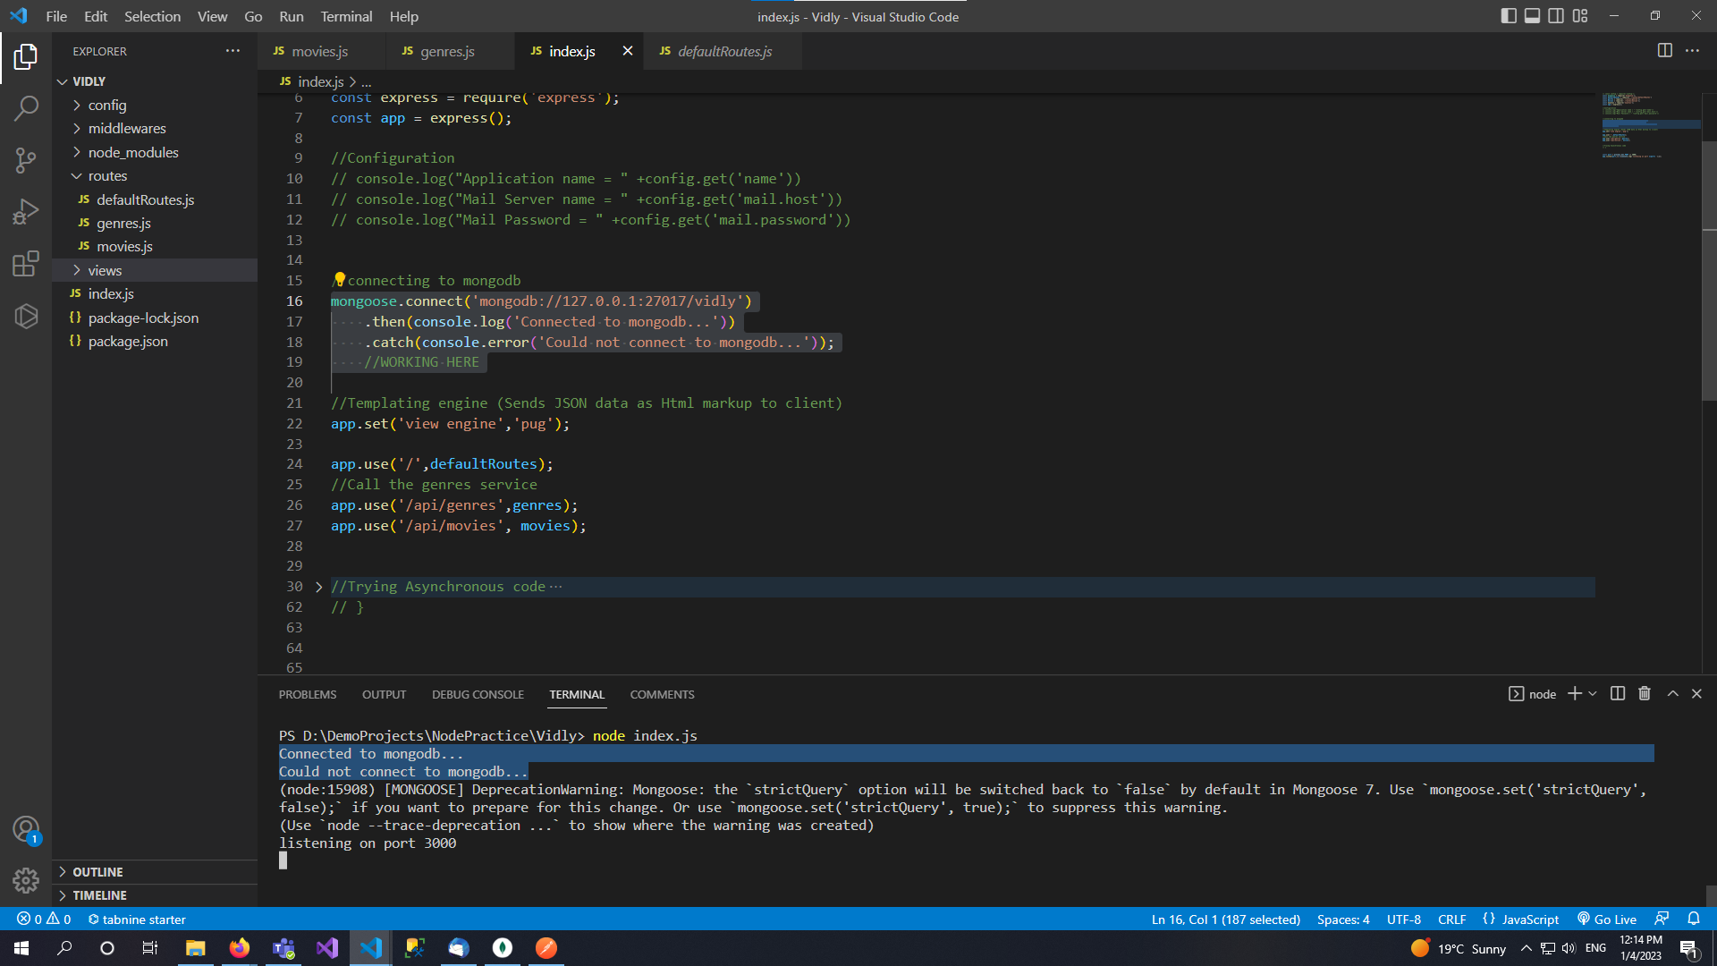
Task: Change UTF-8 encoding
Action: click(1403, 919)
